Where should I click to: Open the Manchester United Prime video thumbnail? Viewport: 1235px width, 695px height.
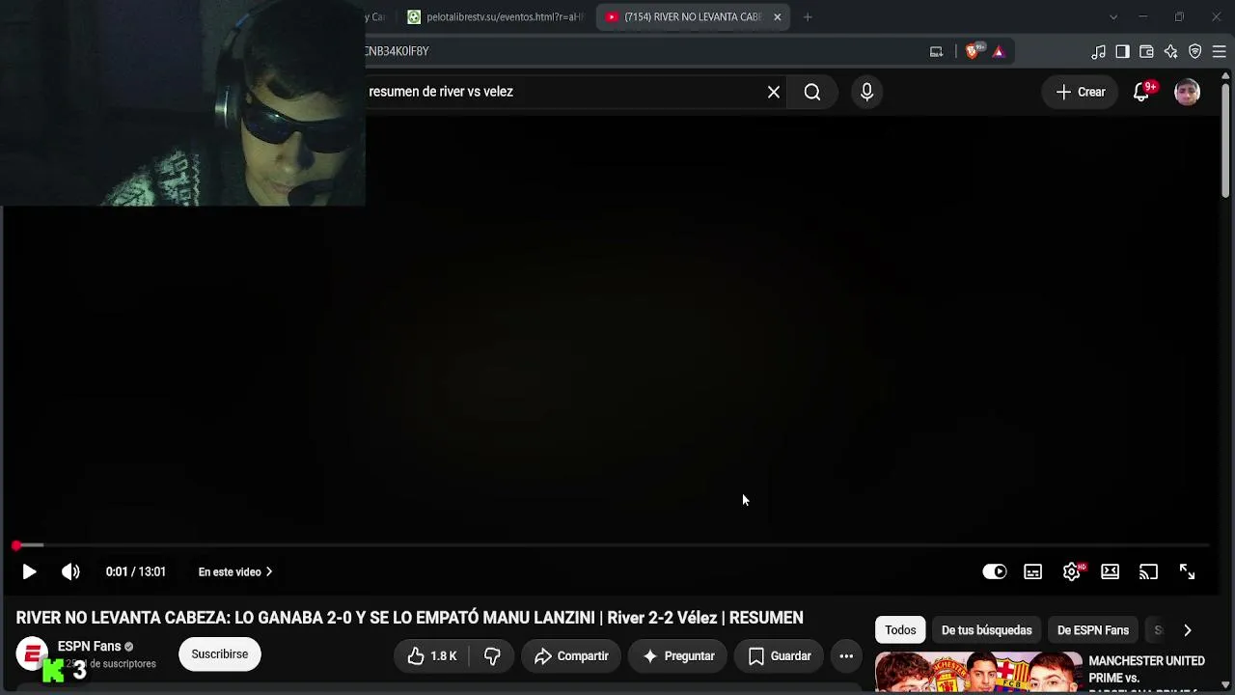click(978, 674)
